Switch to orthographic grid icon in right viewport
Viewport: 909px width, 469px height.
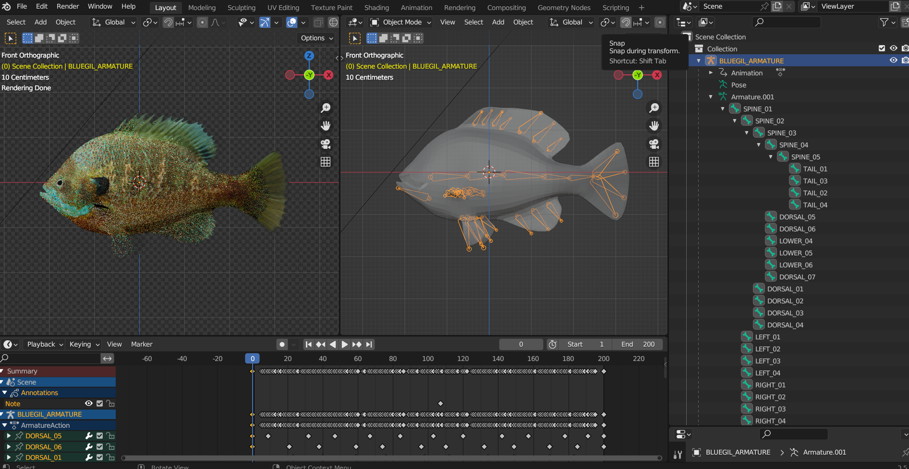[654, 162]
